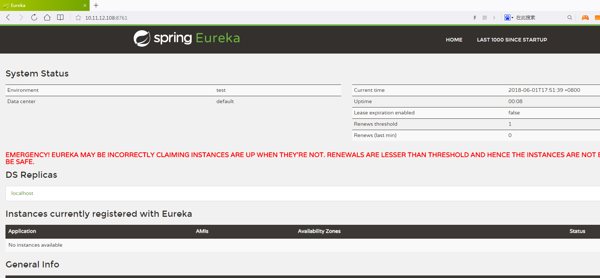Screen dimensions: 600x278
Task: Click the Renews threshold label
Action: [x=376, y=124]
